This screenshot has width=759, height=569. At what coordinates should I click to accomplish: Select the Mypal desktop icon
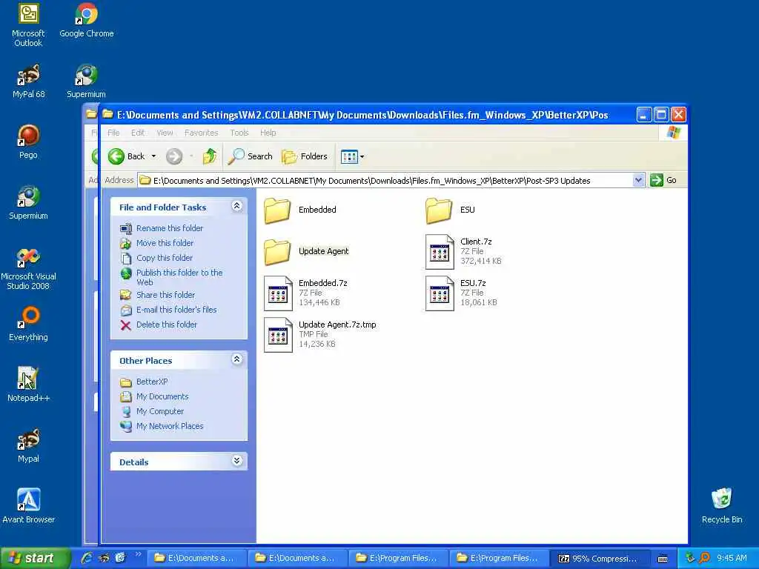pos(28,445)
